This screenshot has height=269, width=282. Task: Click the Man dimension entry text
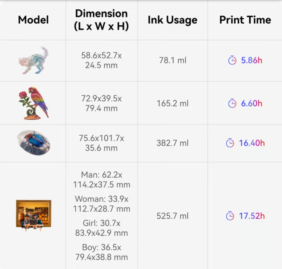101,180
